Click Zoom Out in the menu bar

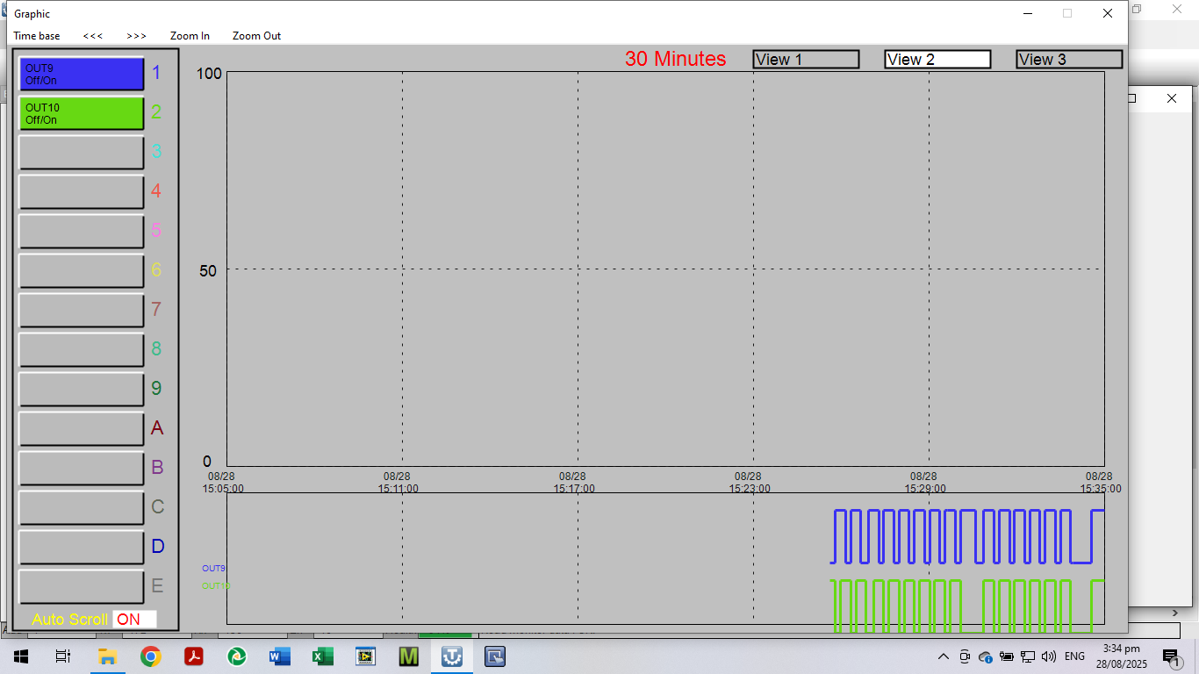coord(256,36)
